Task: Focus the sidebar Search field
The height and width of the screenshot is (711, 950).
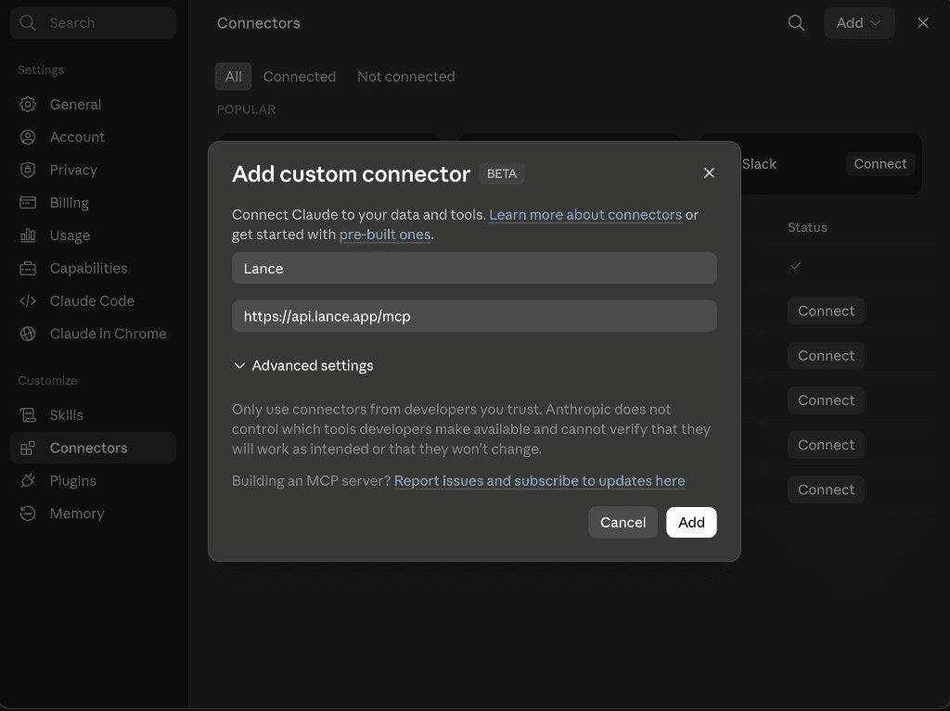Action: (94, 23)
